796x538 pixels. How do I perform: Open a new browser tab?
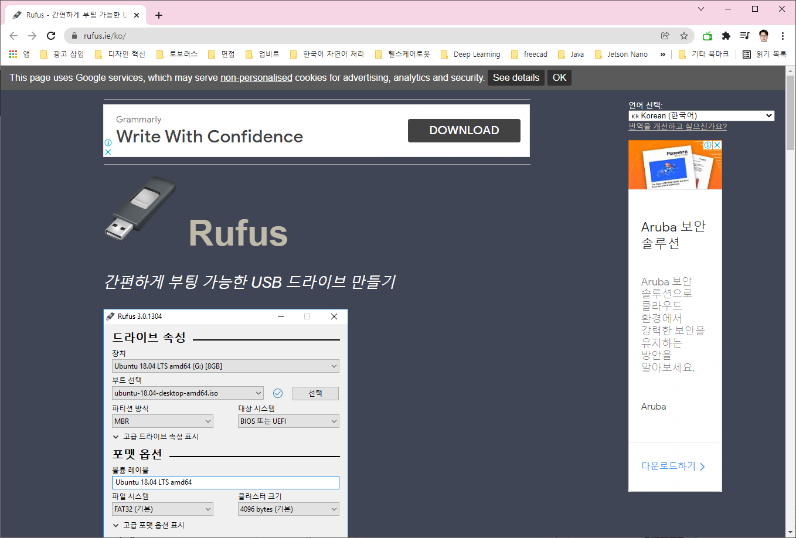coord(159,15)
